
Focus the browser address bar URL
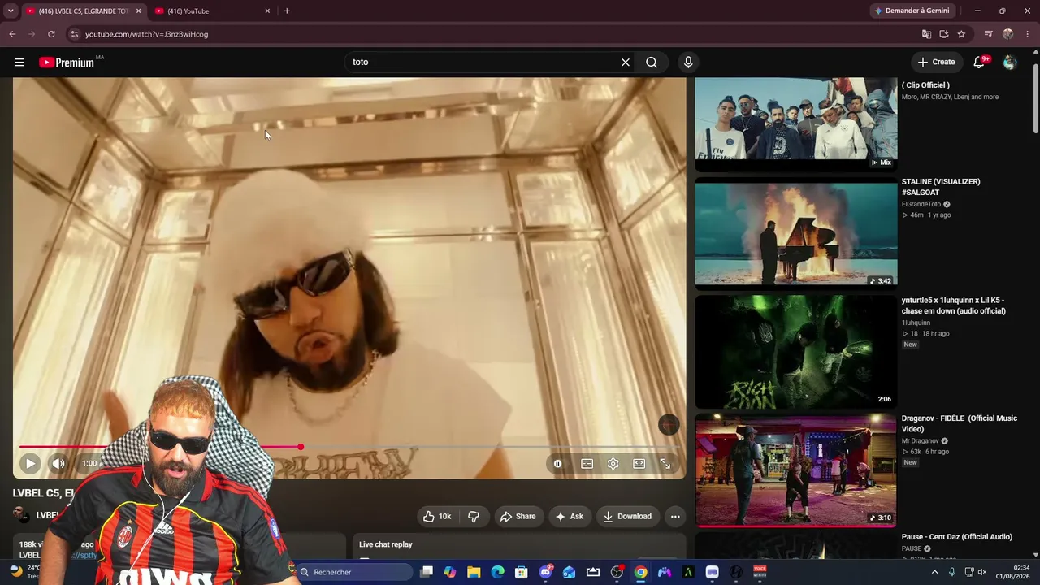(x=147, y=34)
